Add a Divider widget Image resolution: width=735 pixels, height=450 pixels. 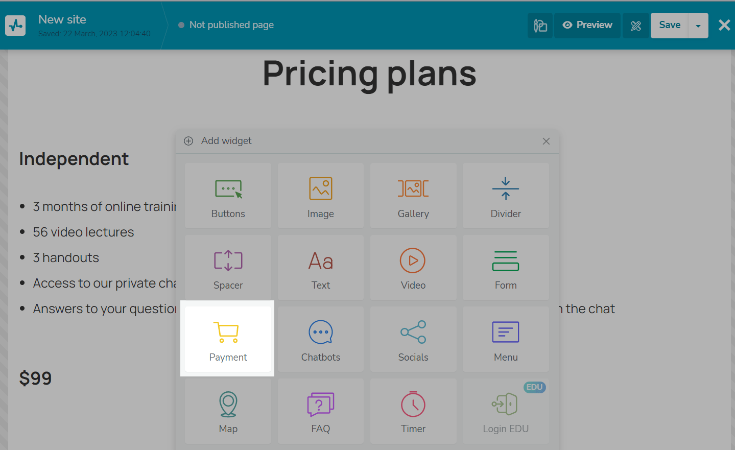tap(506, 196)
